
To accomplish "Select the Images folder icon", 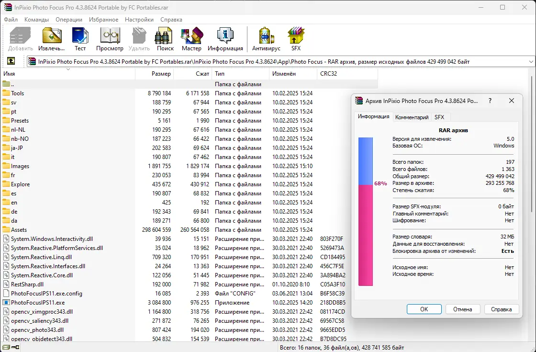I will 6,166.
